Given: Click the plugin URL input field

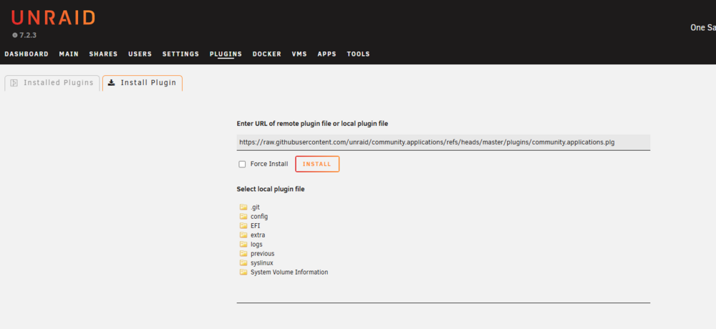Looking at the screenshot, I should pyautogui.click(x=443, y=142).
